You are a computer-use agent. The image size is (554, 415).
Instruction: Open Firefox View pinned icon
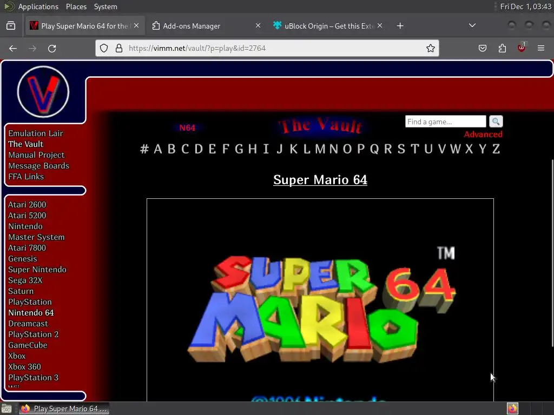coord(11,26)
